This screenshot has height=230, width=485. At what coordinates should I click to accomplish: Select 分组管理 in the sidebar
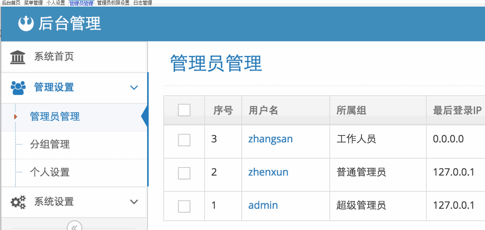pyautogui.click(x=50, y=145)
